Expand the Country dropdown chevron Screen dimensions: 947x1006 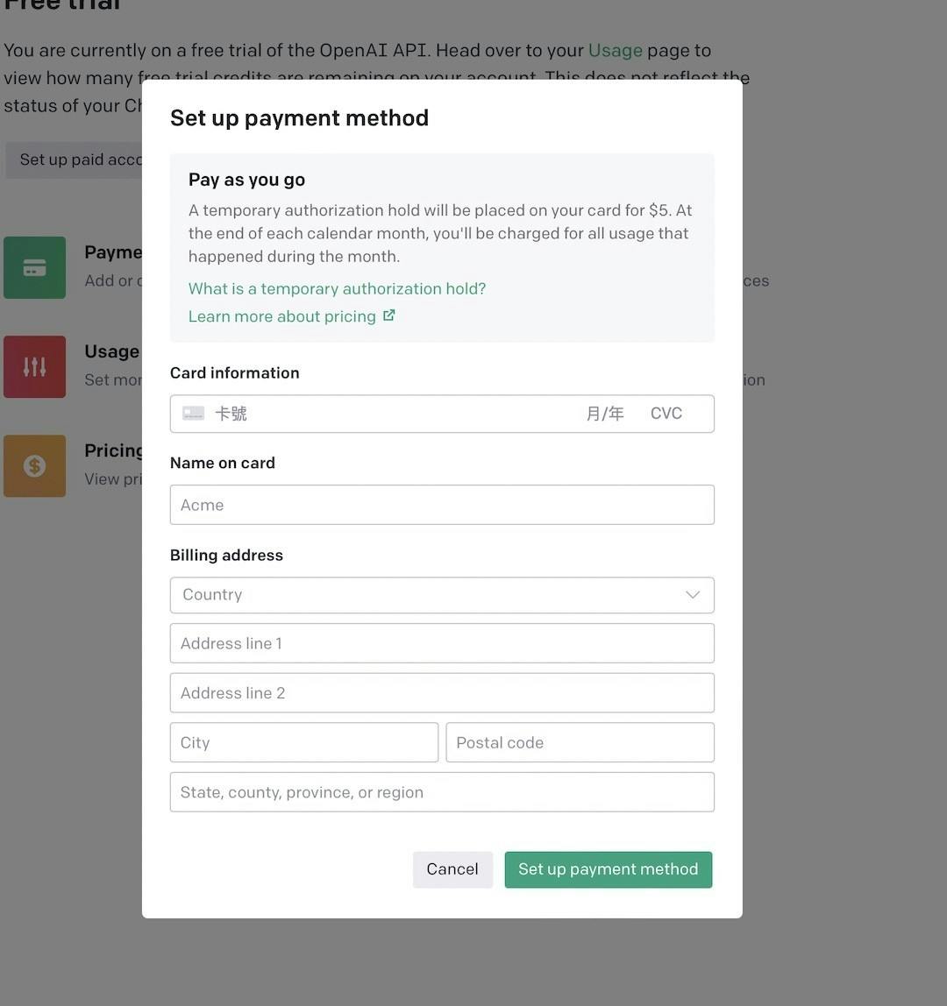click(693, 595)
